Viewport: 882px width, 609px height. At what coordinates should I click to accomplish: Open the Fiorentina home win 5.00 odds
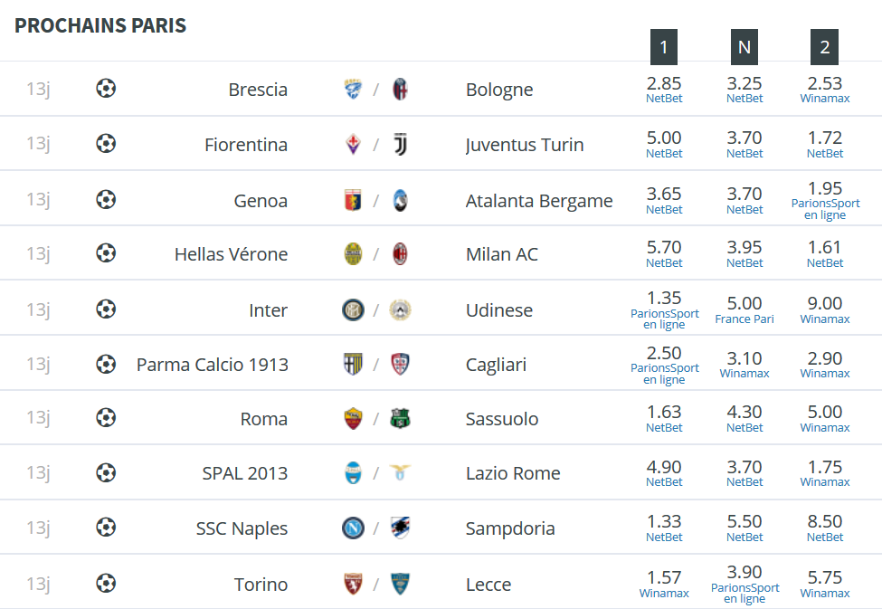(x=664, y=144)
